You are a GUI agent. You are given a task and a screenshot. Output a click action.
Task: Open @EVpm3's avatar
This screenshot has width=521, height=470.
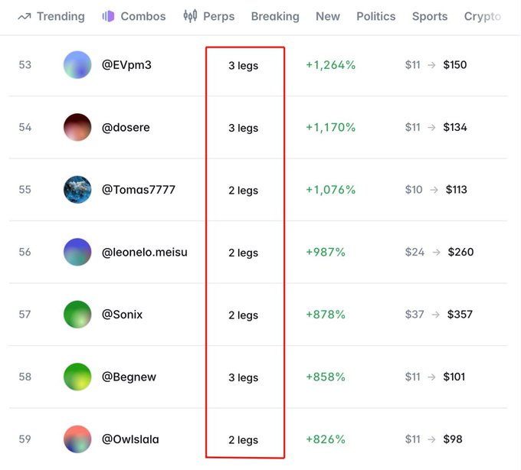click(77, 65)
